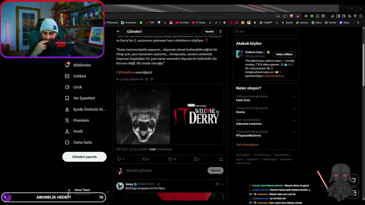
Task: Open the X bookmark in bookmarks bar
Action: (x=165, y=22)
